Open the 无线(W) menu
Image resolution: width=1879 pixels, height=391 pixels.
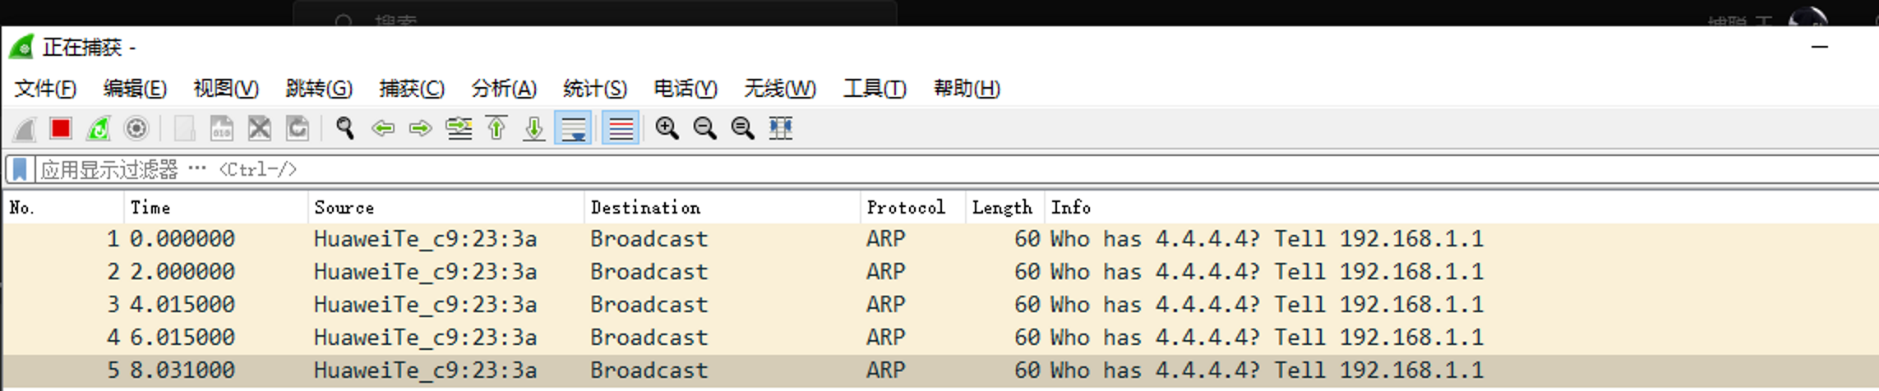coord(780,88)
